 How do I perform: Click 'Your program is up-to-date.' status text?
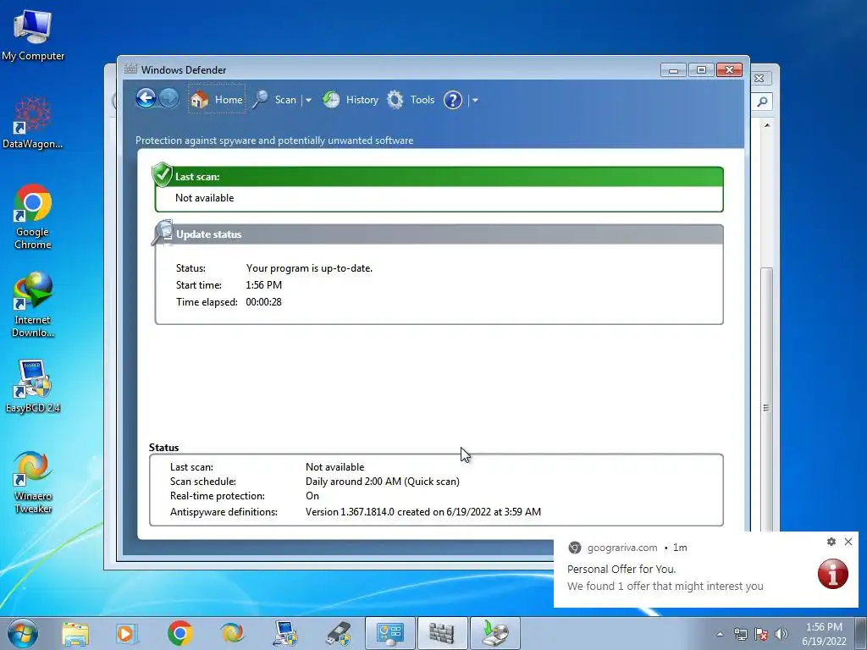(309, 268)
